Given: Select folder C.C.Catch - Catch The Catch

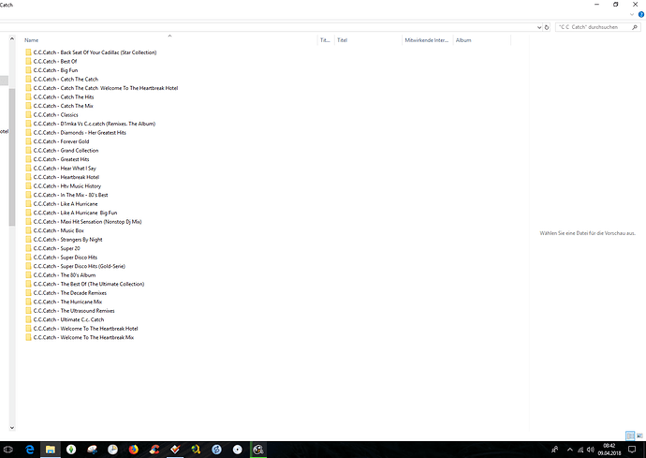Looking at the screenshot, I should [x=62, y=80].
